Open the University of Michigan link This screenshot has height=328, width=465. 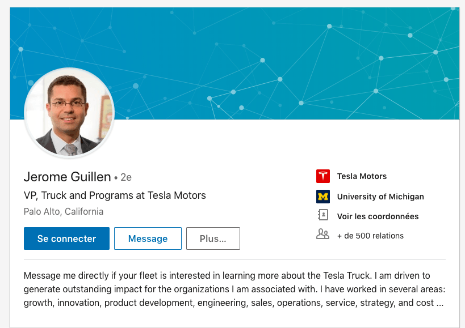(x=380, y=197)
